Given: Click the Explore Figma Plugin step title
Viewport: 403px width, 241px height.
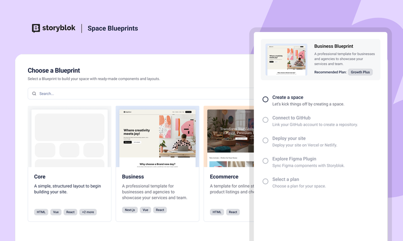Looking at the screenshot, I should (294, 159).
